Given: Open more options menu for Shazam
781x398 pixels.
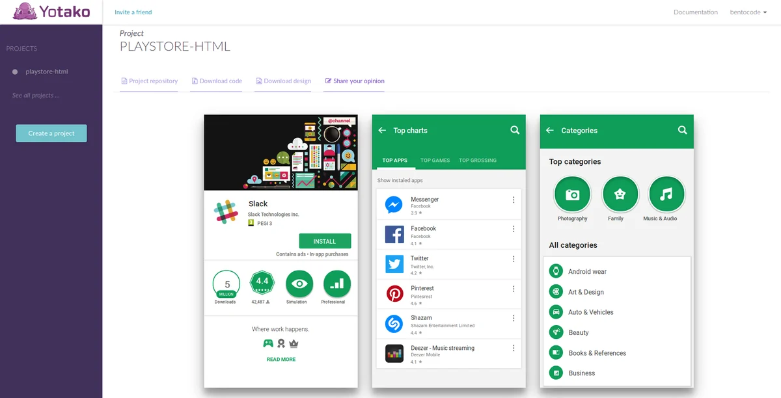Looking at the screenshot, I should [514, 319].
